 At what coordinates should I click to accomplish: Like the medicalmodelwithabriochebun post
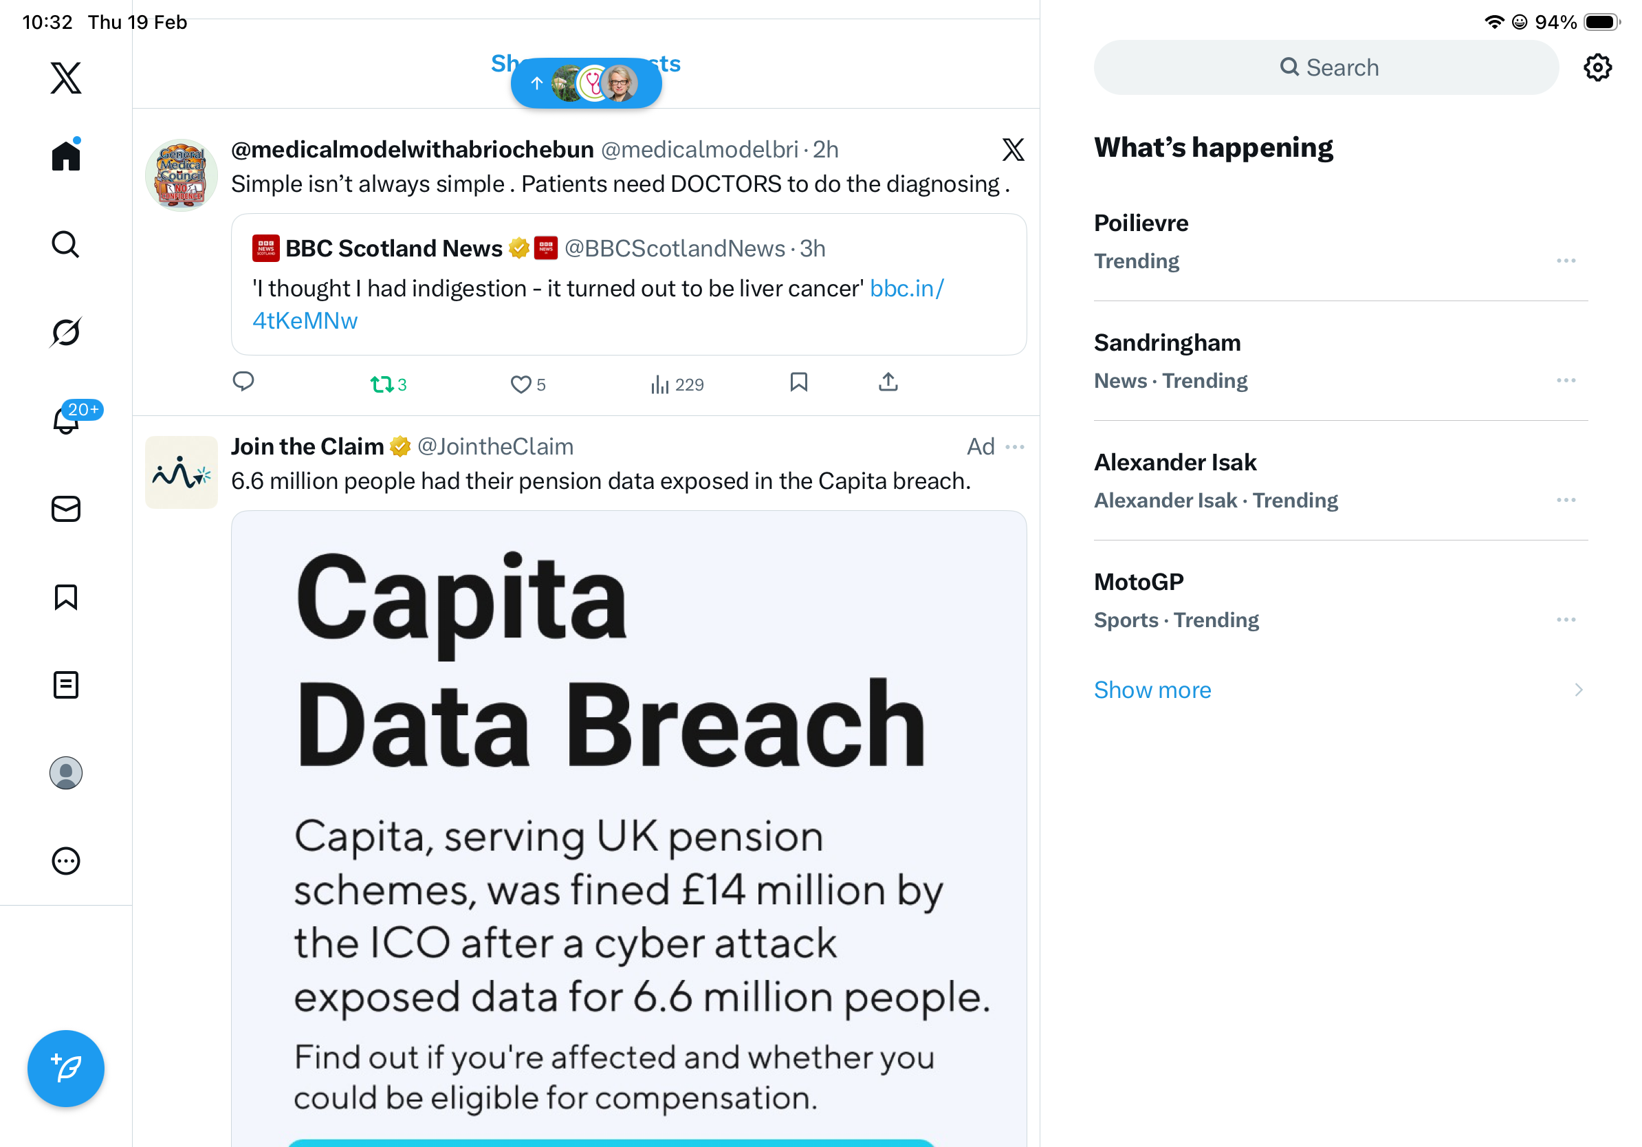(521, 384)
